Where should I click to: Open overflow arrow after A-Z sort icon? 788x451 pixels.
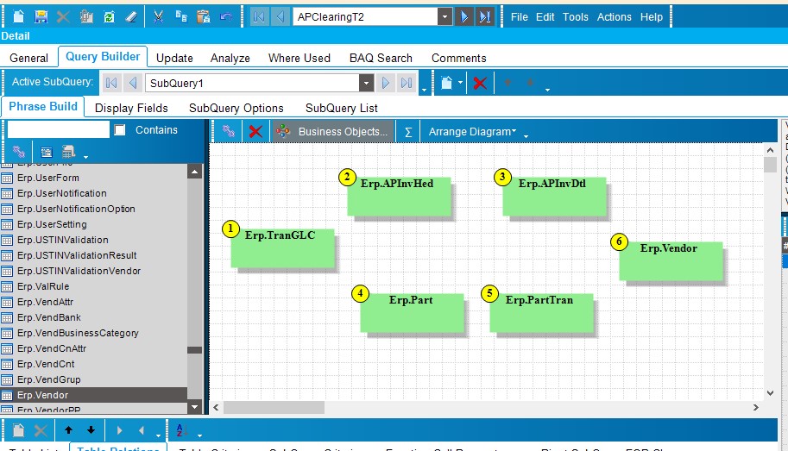pyautogui.click(x=199, y=435)
